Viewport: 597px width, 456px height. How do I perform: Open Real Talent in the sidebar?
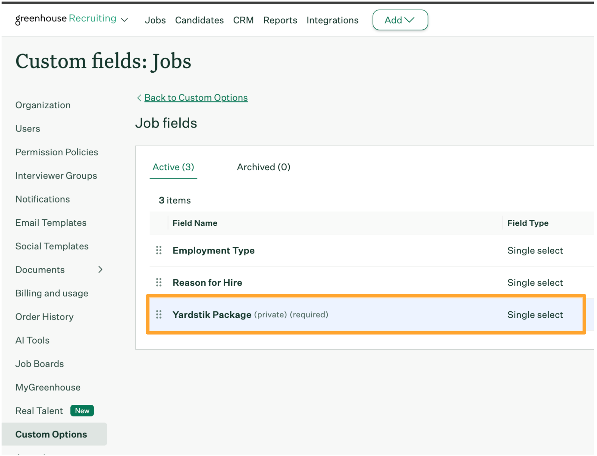39,411
